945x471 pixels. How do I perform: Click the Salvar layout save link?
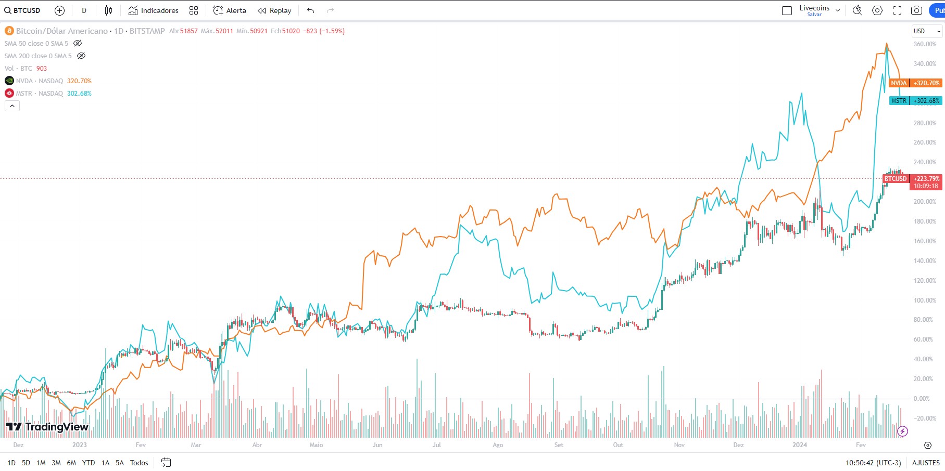coord(814,15)
